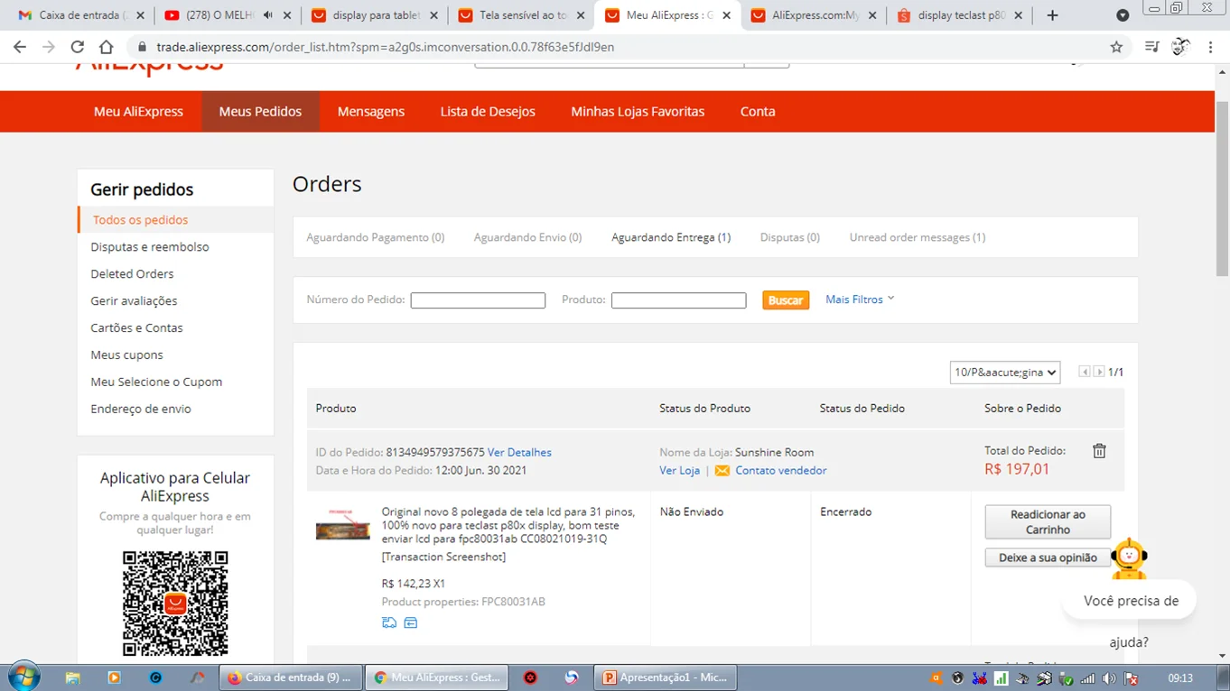Click the Contato vendedor link

coord(781,471)
